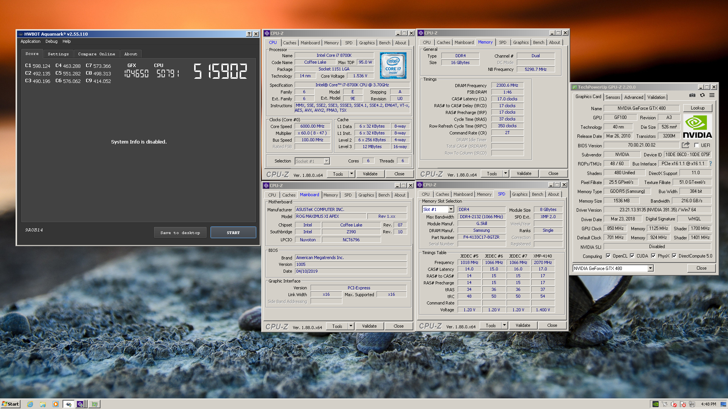Take a GPU-Z screenshot with the camera icon
This screenshot has height=409, width=728.
[x=692, y=95]
